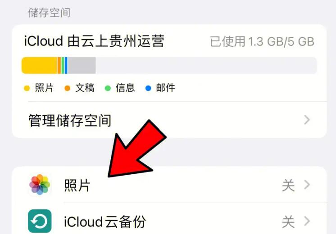
Task: Open the iCloud云备份 row label
Action: (105, 221)
